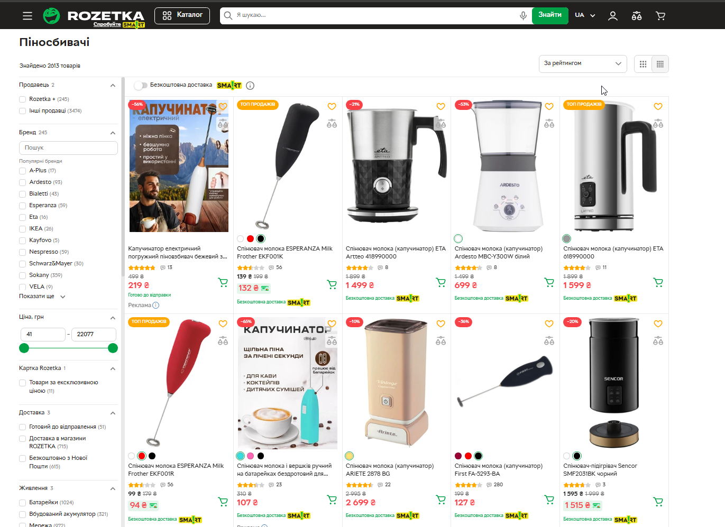Check the Ardesto brand filter
725x527 pixels.
click(x=22, y=182)
